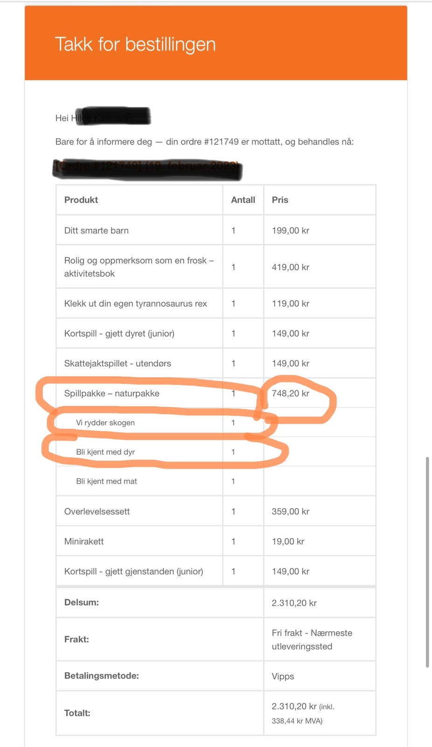Click the 'Takk for bestillingen' header banner

coord(135,44)
